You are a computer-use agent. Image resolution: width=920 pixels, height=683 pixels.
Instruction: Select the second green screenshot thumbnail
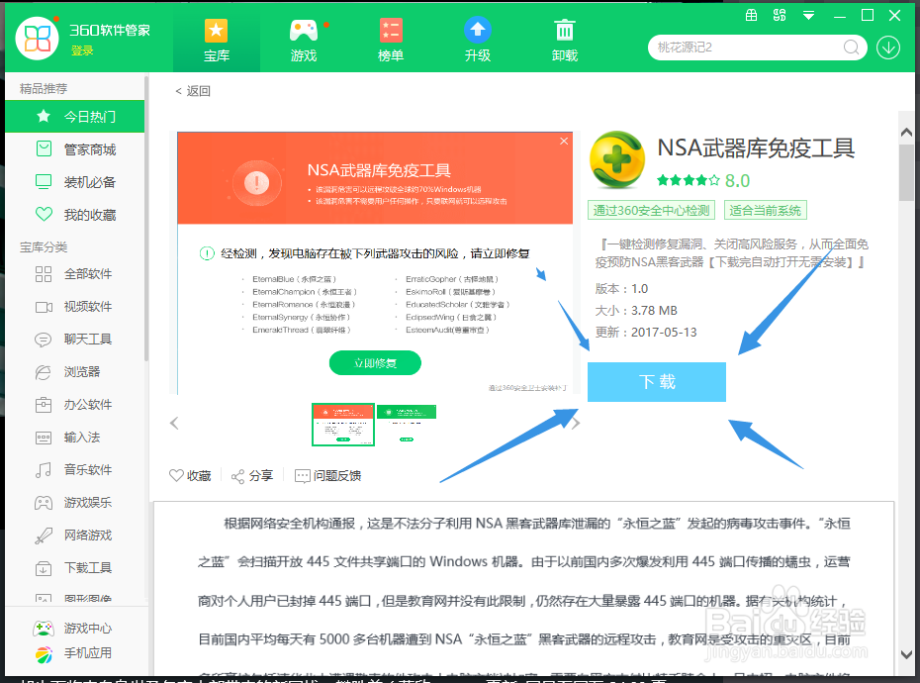point(407,424)
